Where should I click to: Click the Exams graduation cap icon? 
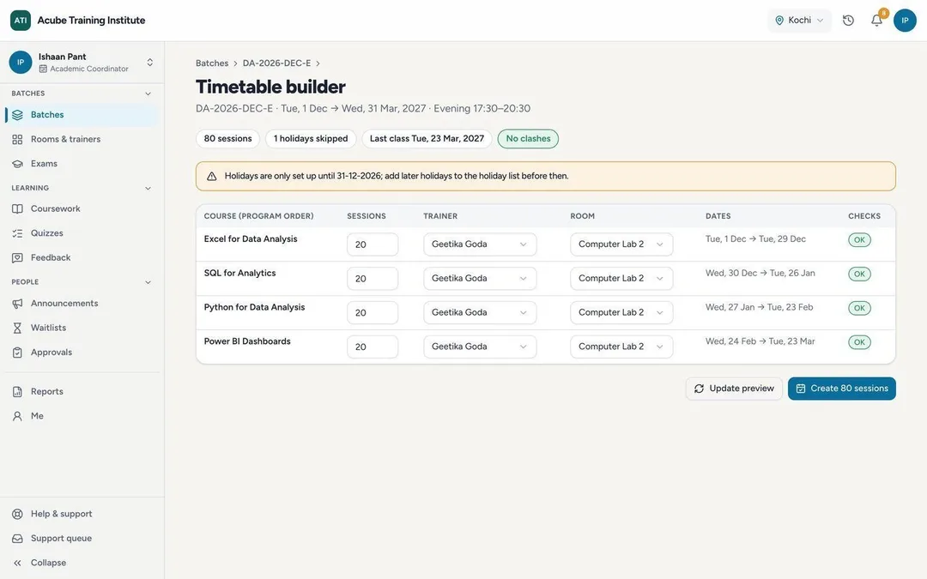pyautogui.click(x=17, y=164)
